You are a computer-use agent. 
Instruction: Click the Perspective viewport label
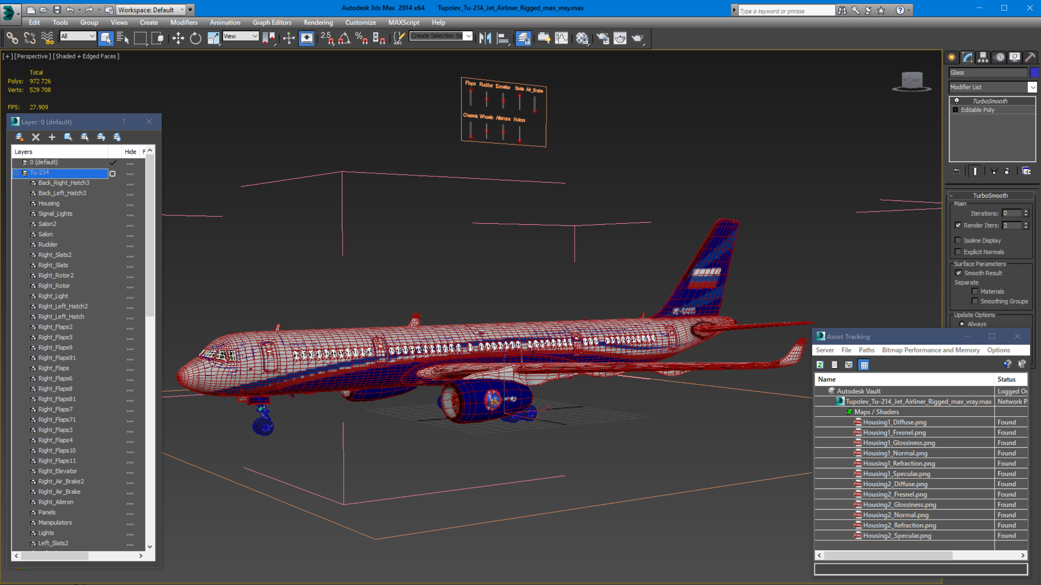33,56
